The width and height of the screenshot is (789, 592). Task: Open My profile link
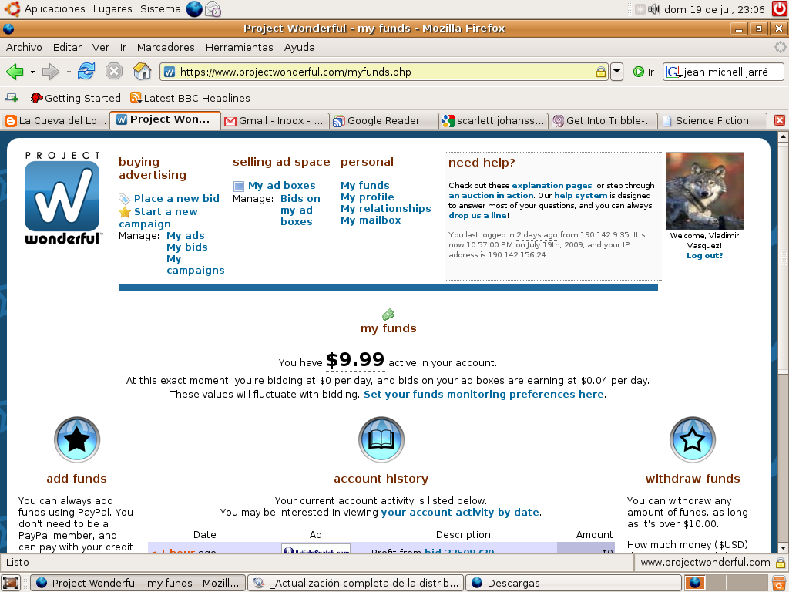click(368, 197)
